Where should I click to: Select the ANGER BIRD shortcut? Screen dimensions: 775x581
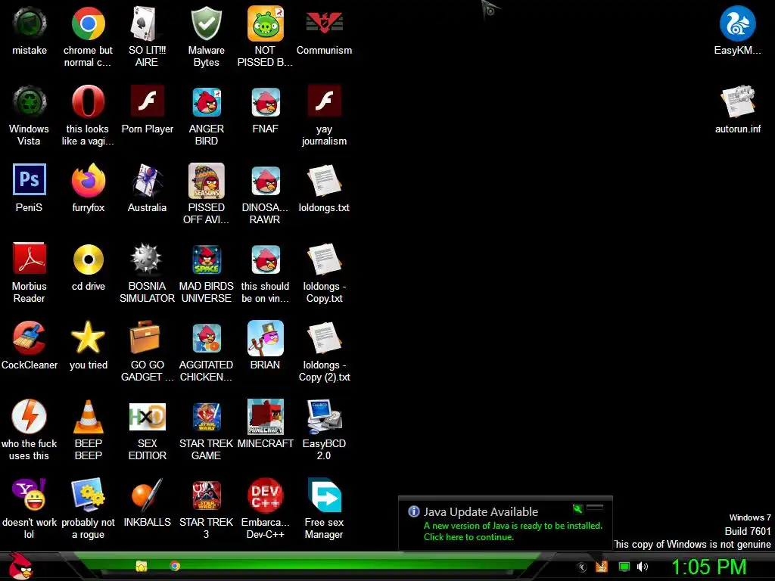206,102
